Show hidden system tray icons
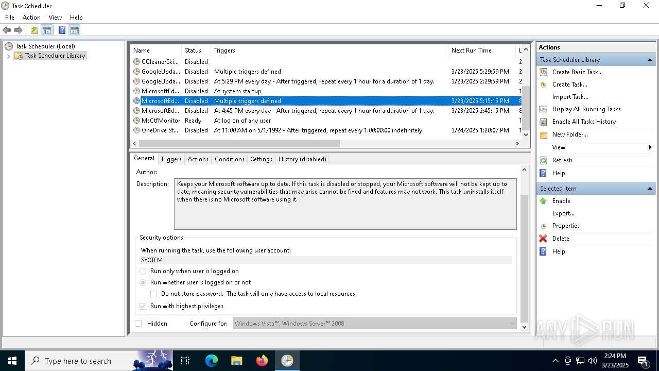659x371 pixels. pos(555,361)
